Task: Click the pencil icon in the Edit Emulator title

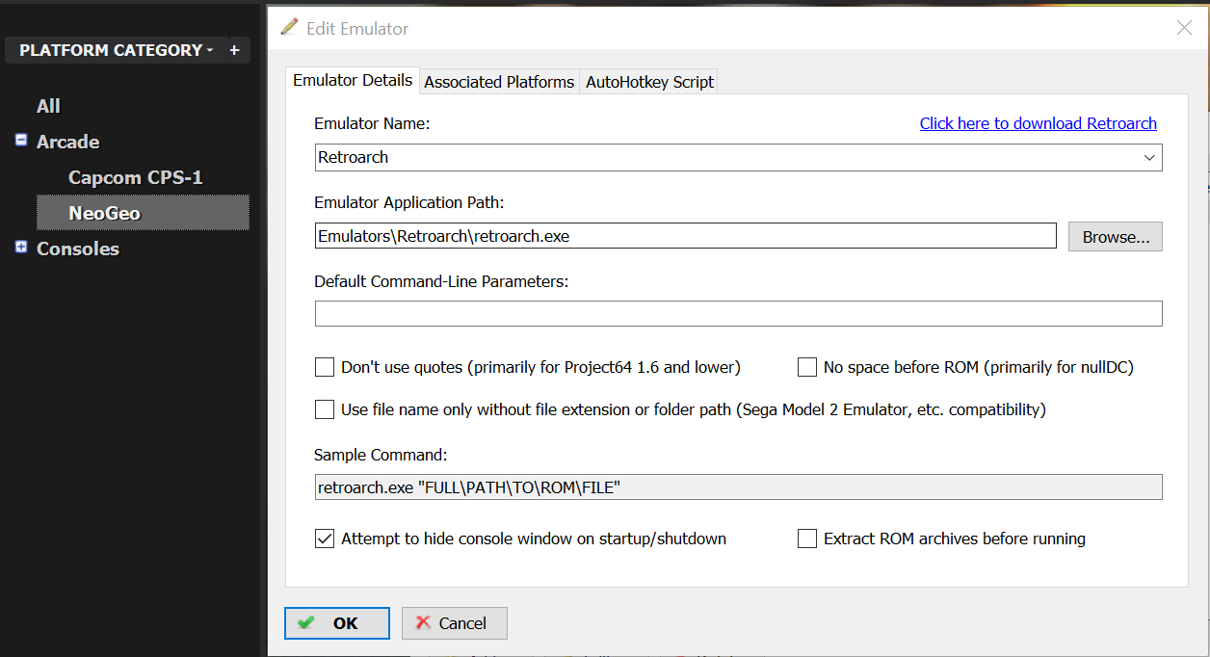Action: (x=289, y=27)
